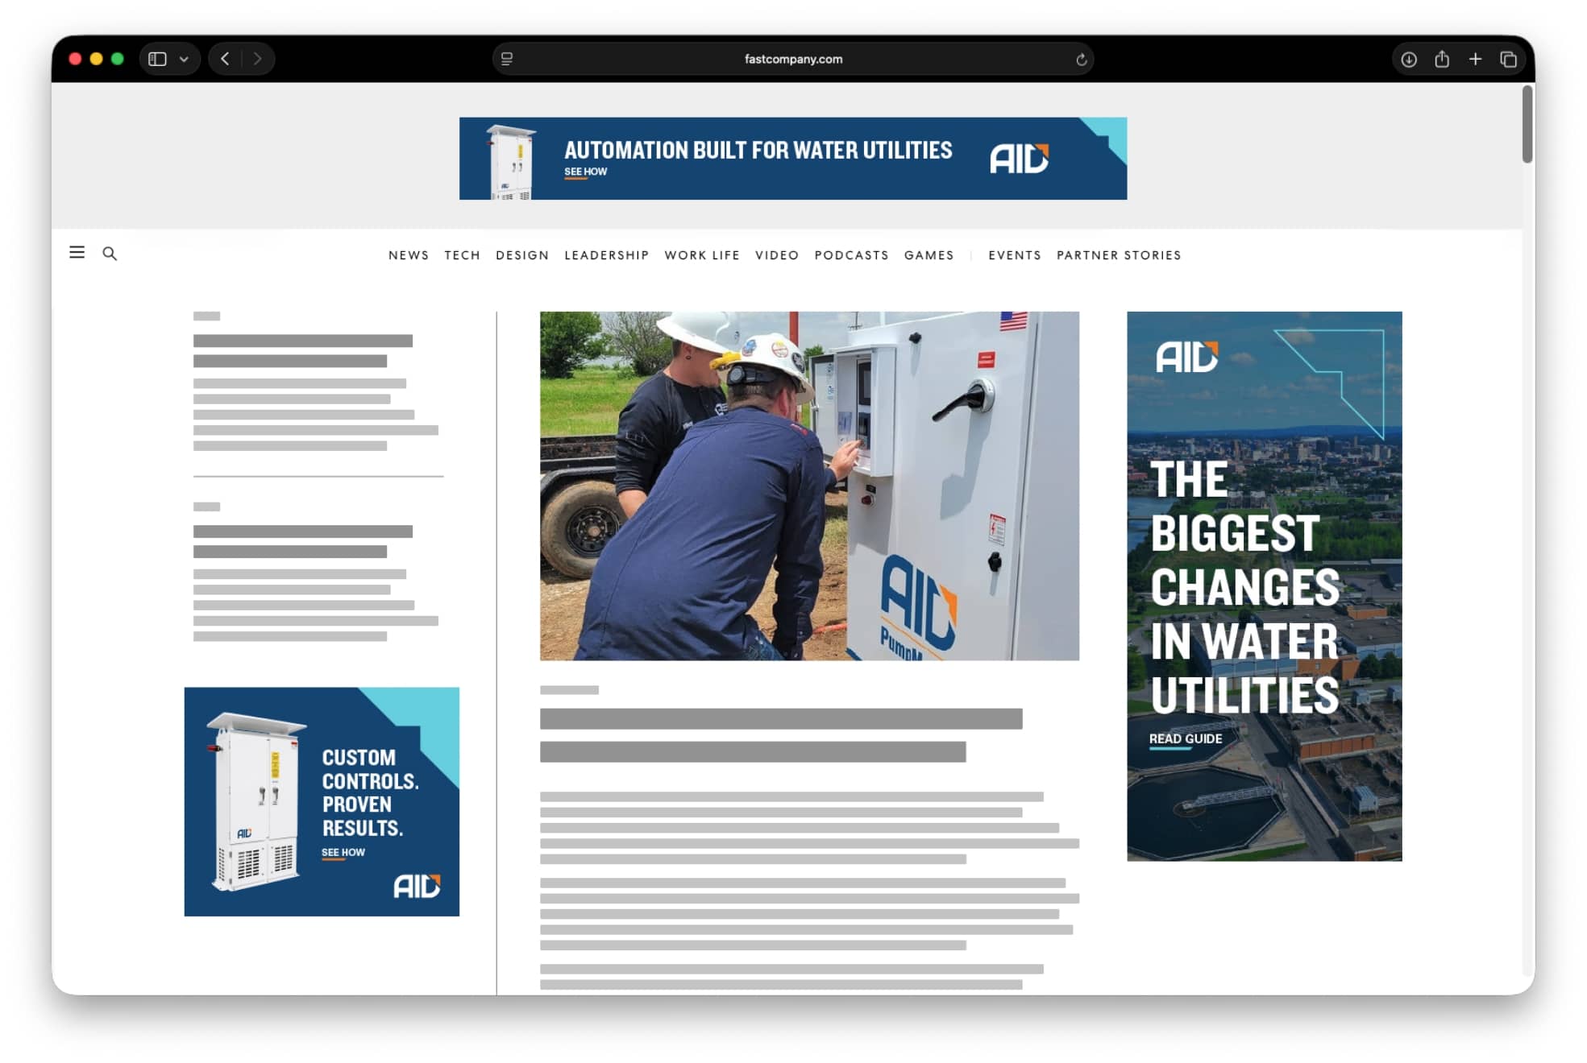Screen dimensions: 1587x1063
Task: Go to the Games section
Action: tap(929, 255)
